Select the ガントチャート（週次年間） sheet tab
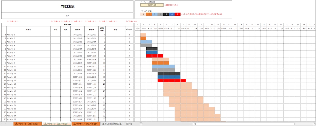The width and height of the screenshot is (316, 126). tap(57, 124)
